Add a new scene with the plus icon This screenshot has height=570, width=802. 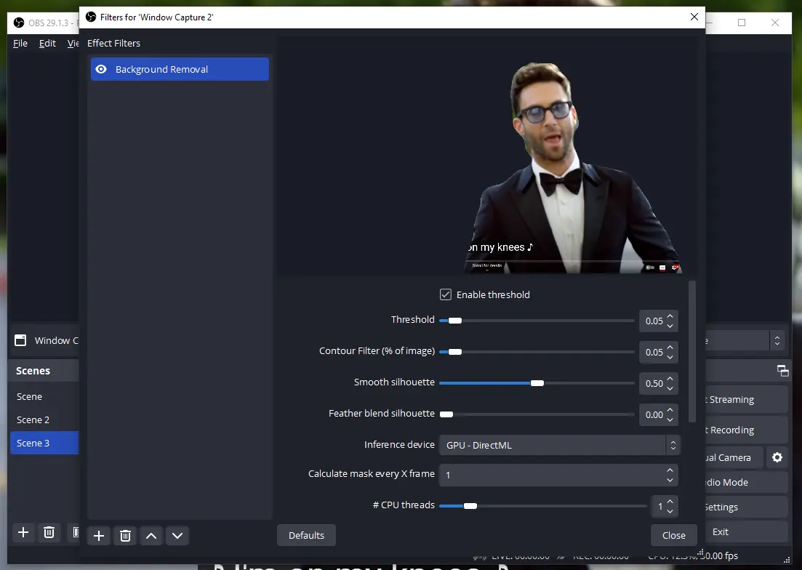(23, 533)
